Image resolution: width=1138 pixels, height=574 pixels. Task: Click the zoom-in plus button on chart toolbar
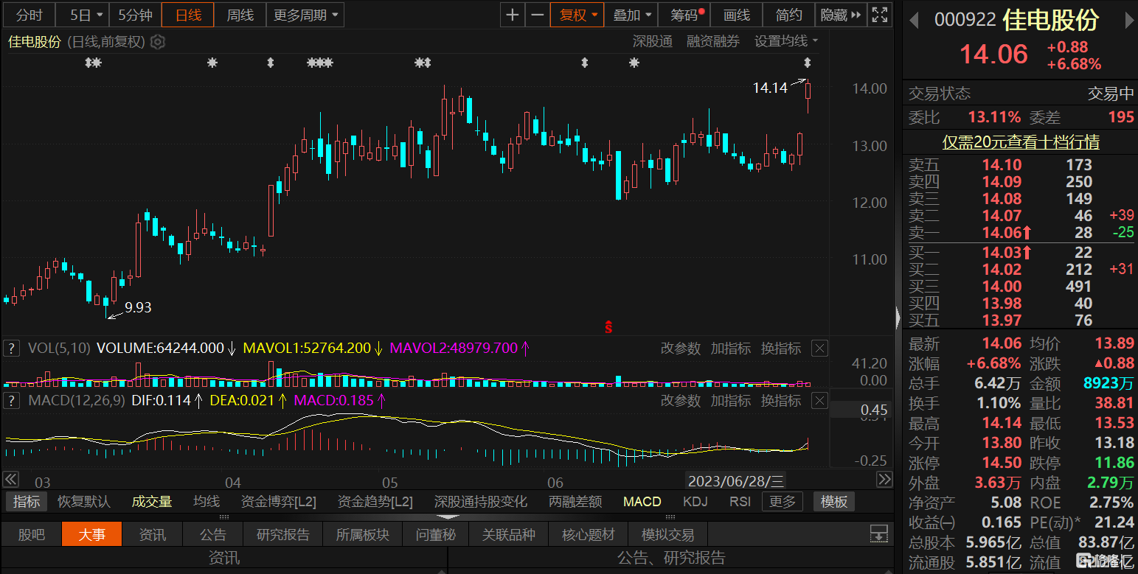513,15
